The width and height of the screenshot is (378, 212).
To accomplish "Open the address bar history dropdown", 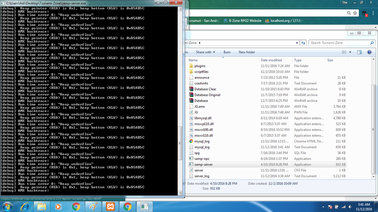I will tap(297, 43).
